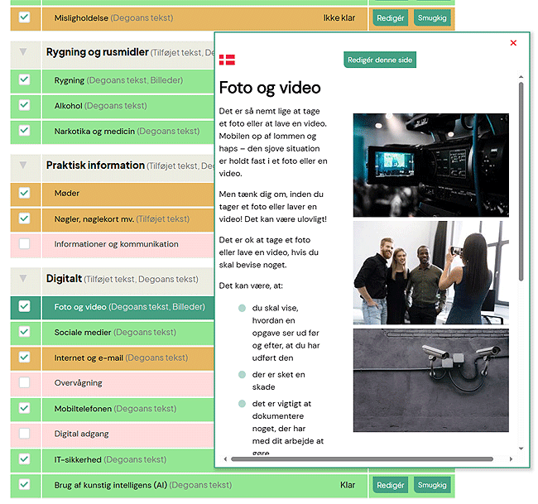The height and width of the screenshot is (504, 538).
Task: Click the horizontal scroll left arrow
Action: [223, 458]
